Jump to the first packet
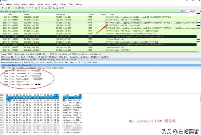Viewport: 201px width, 135px height. 39,8
